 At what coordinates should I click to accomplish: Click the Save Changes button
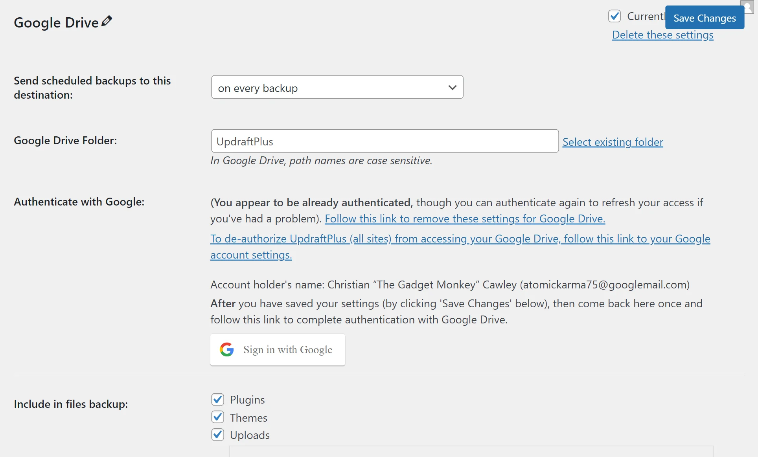(705, 18)
